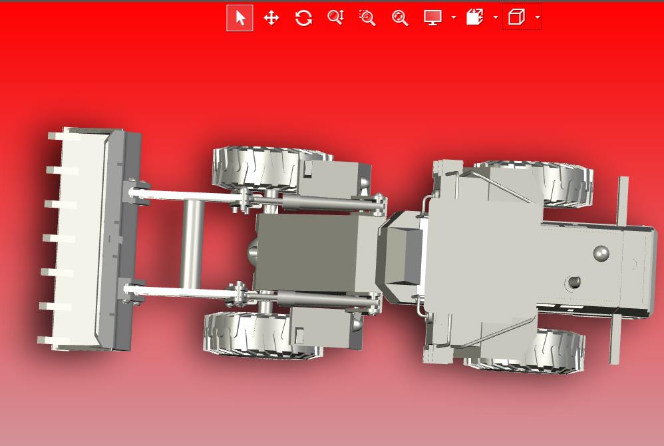Image resolution: width=664 pixels, height=446 pixels.
Task: Open the section box tool dropdown arrow
Action: [496, 17]
